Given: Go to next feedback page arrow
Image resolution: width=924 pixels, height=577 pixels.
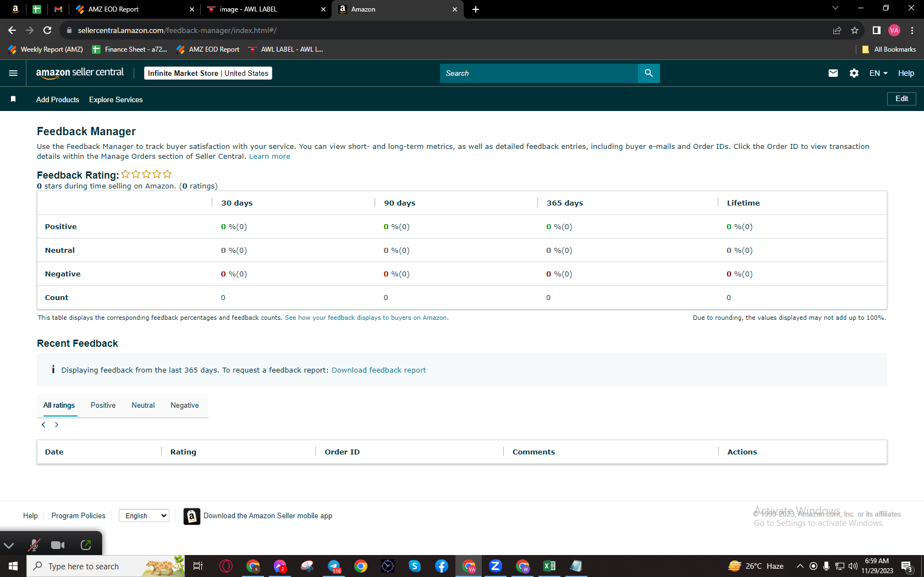Looking at the screenshot, I should pos(57,425).
